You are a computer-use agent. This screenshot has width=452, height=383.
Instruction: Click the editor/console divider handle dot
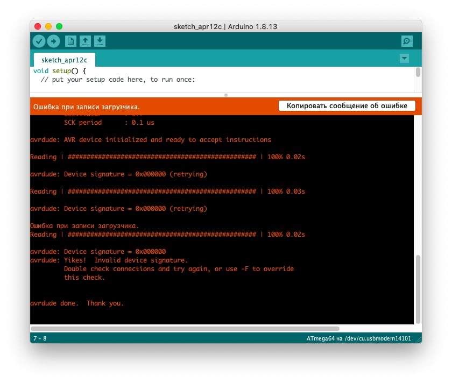226,95
